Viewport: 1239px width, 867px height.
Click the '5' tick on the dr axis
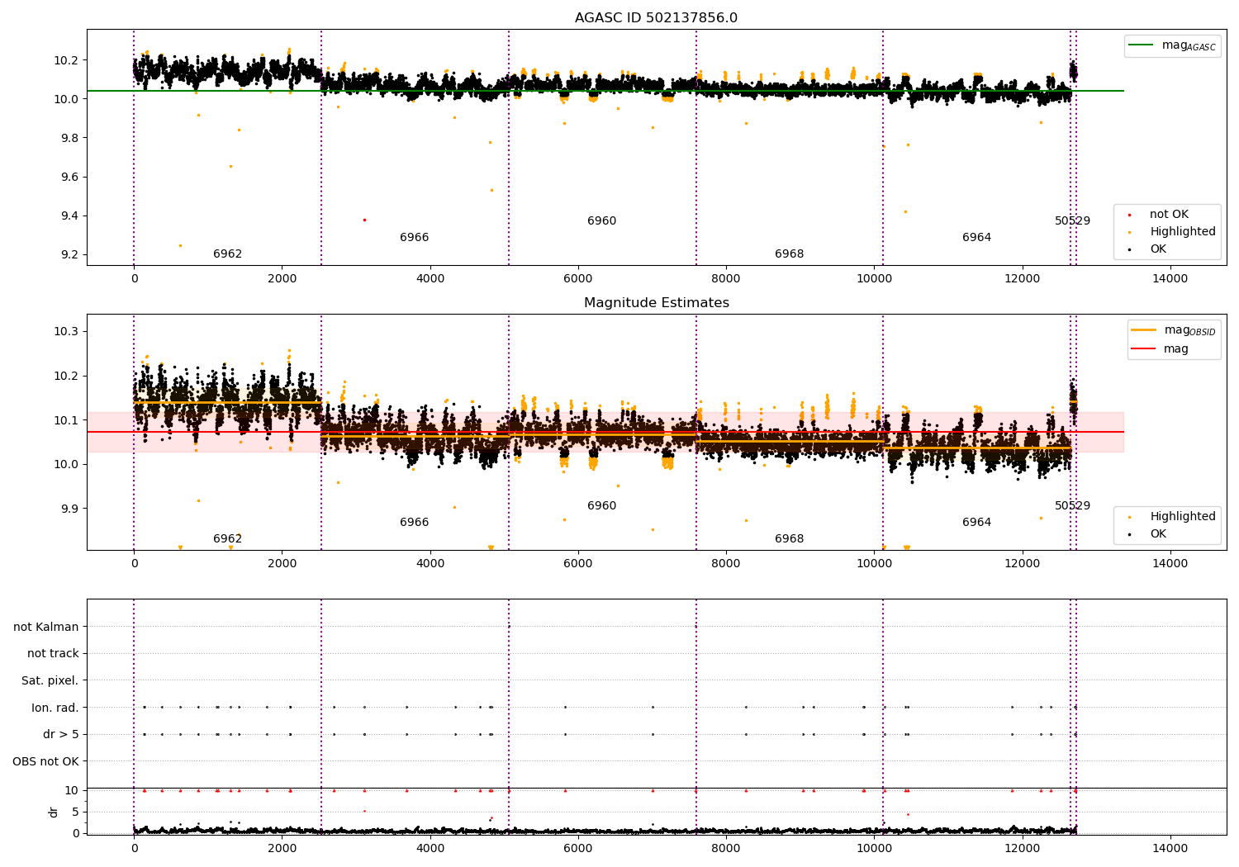(75, 812)
